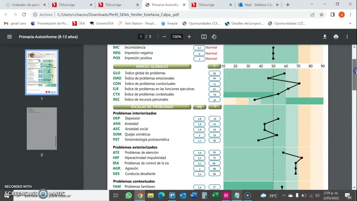Select page 1 thumbnail
This screenshot has width=357, height=201.
[x=42, y=72]
